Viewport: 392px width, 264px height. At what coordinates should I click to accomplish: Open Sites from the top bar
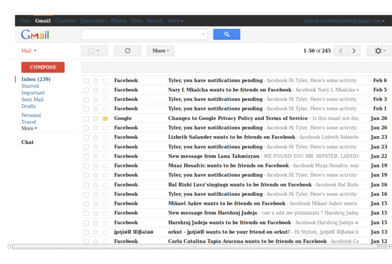pyautogui.click(x=137, y=21)
